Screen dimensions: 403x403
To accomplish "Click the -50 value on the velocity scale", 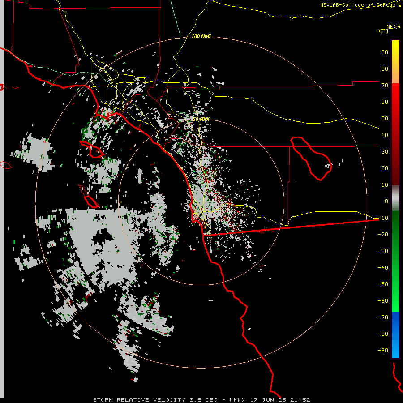I will (383, 284).
